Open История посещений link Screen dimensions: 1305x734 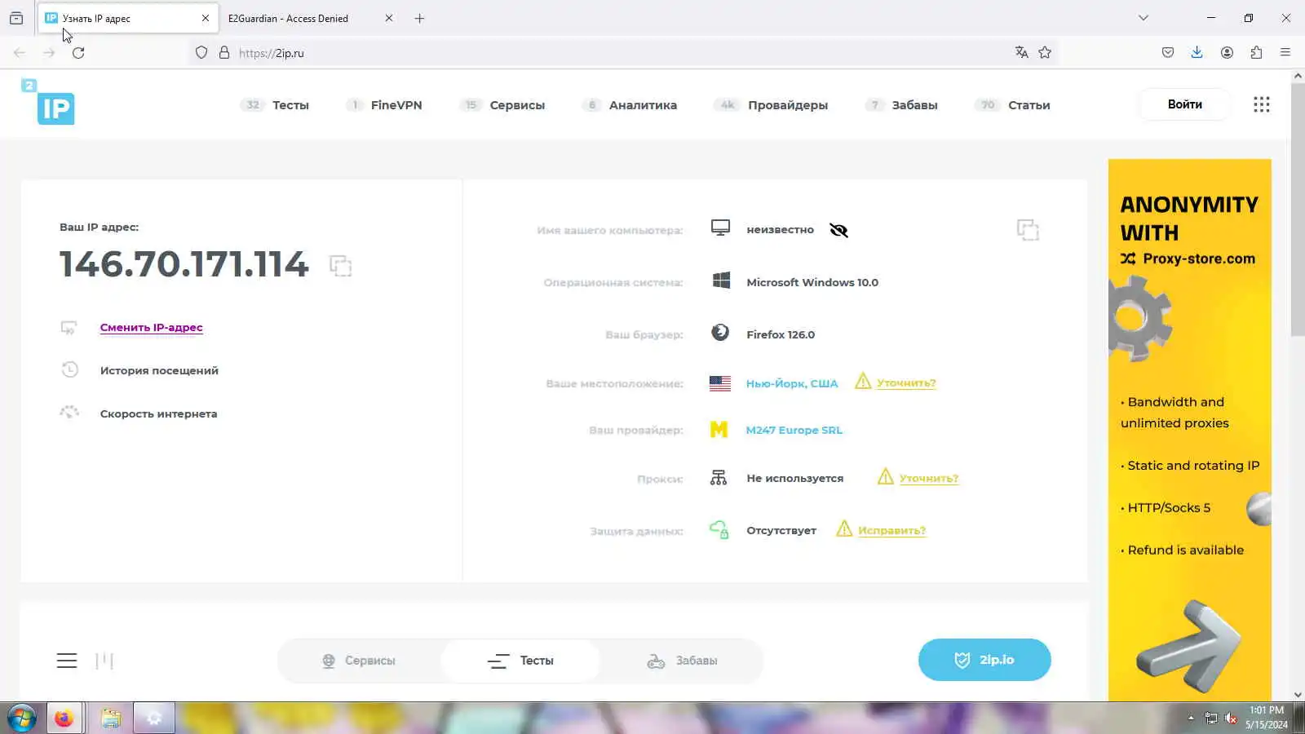(159, 370)
